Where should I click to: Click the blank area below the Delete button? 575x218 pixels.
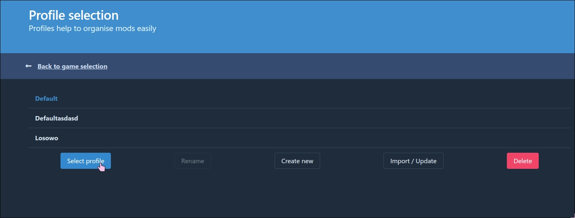pyautogui.click(x=523, y=193)
